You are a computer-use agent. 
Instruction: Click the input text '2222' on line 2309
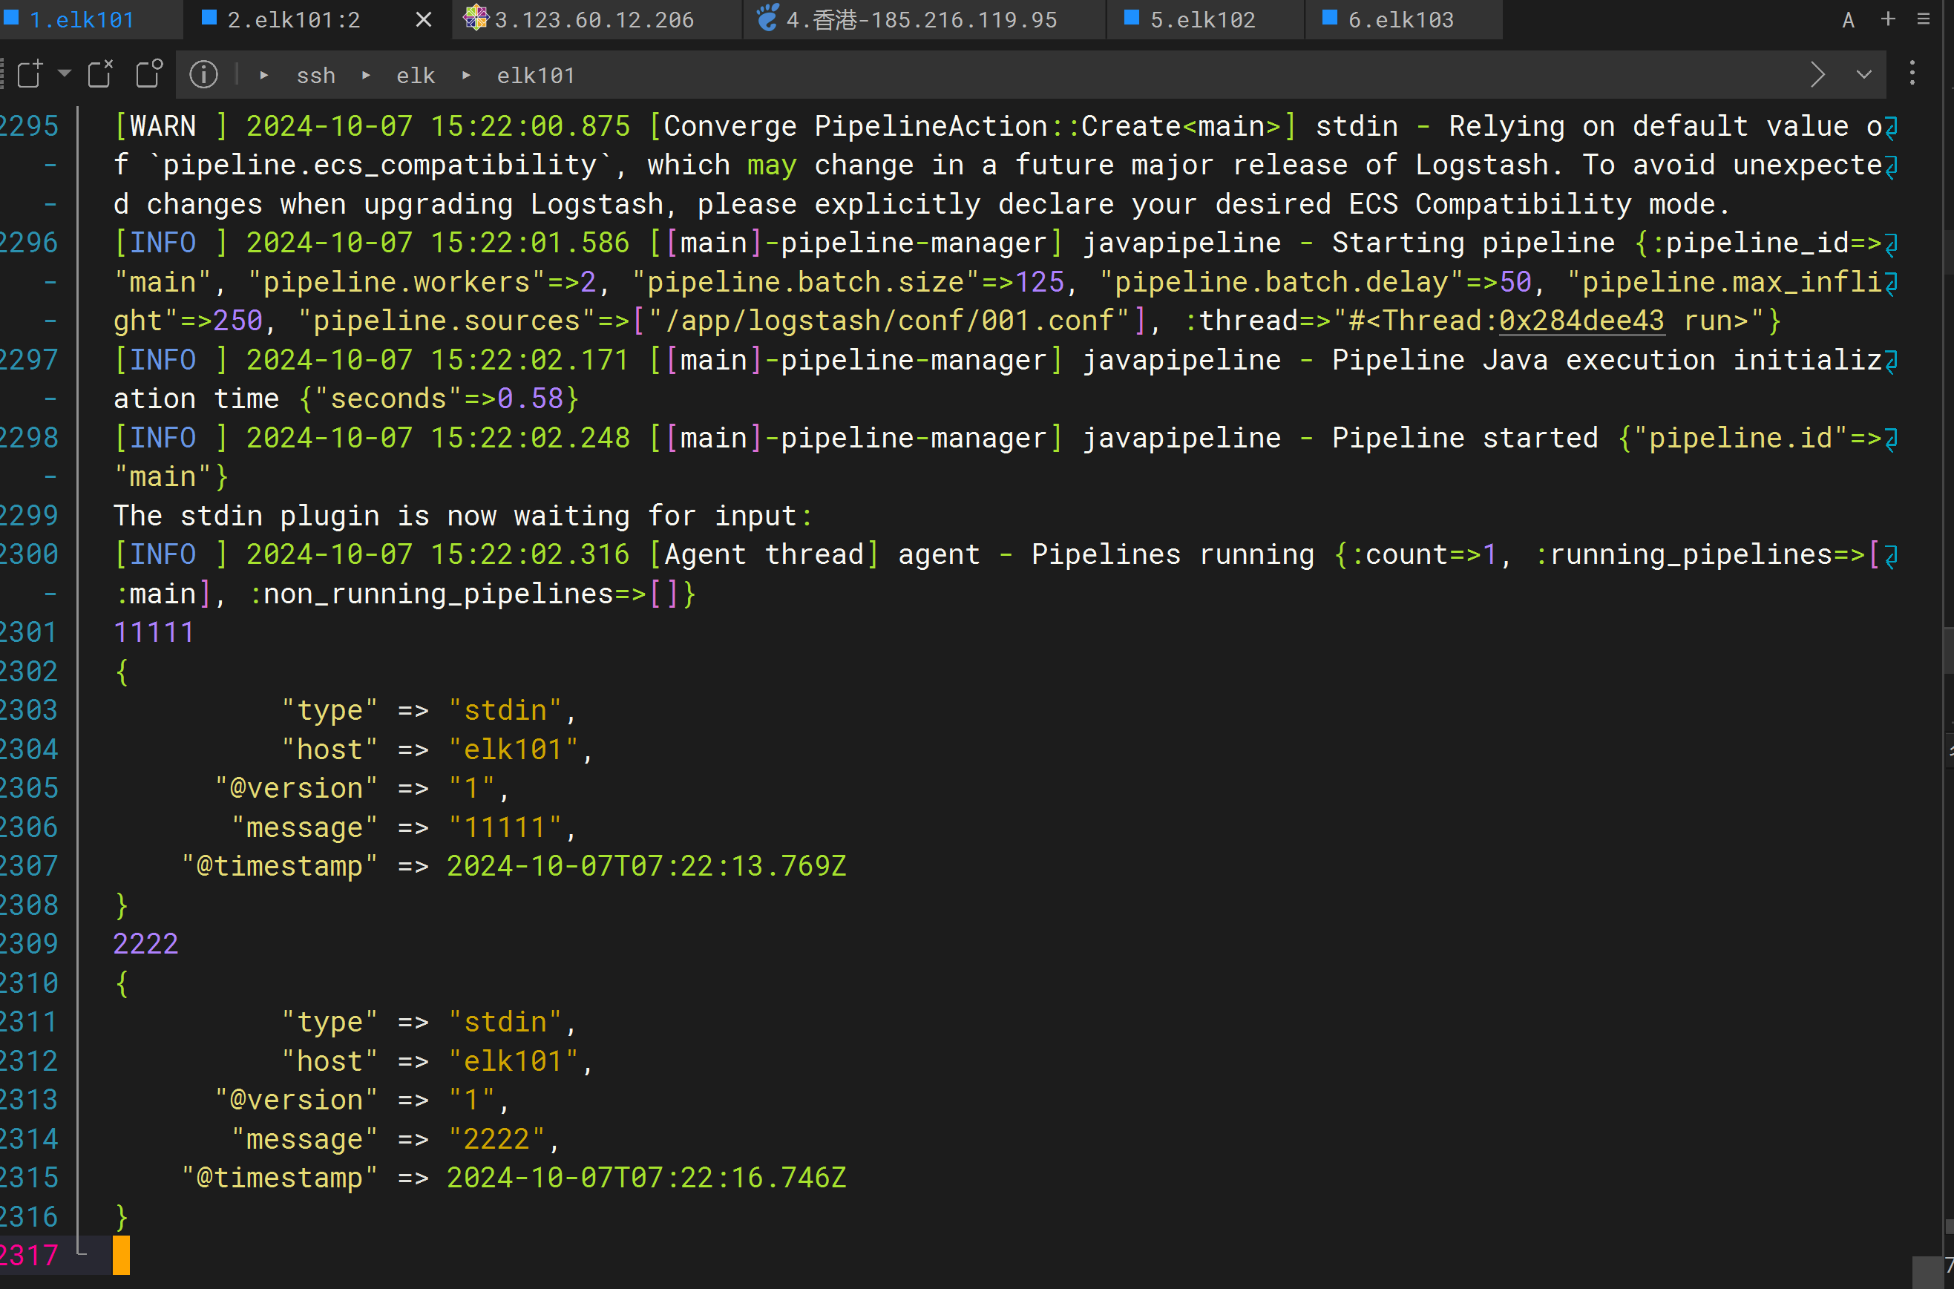click(145, 944)
